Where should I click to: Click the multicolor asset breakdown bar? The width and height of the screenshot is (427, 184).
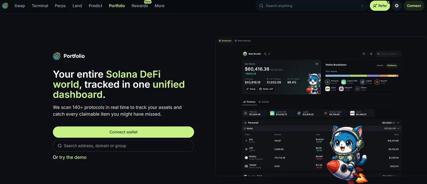tap(362, 76)
